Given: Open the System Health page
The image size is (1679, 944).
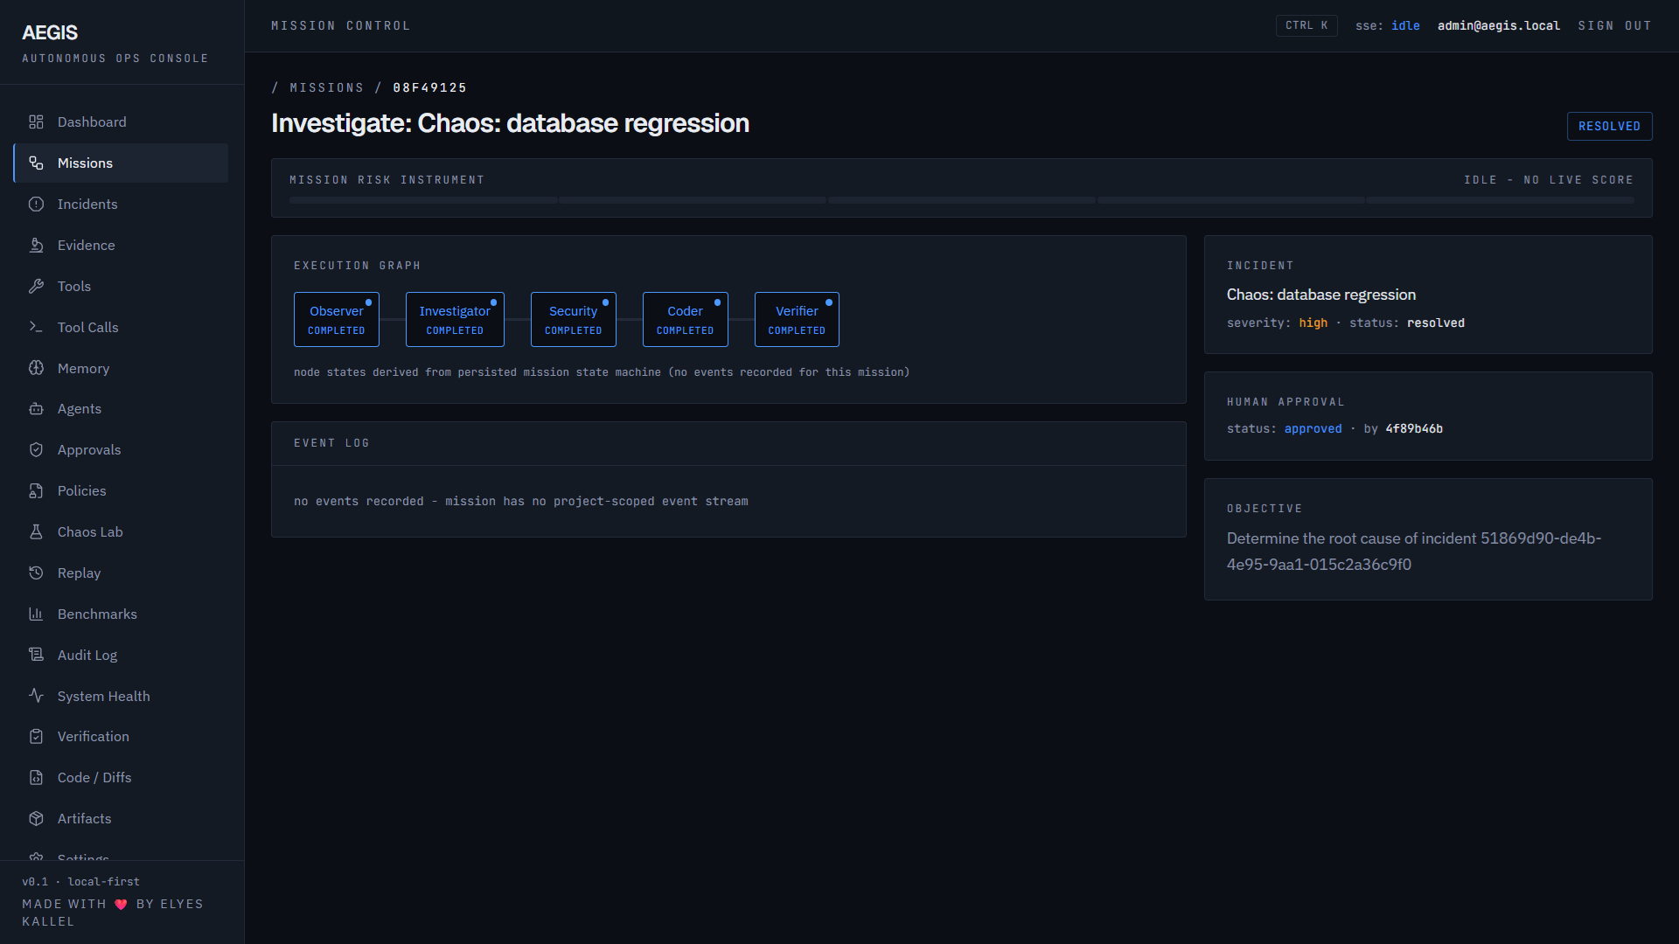Looking at the screenshot, I should (x=121, y=696).
